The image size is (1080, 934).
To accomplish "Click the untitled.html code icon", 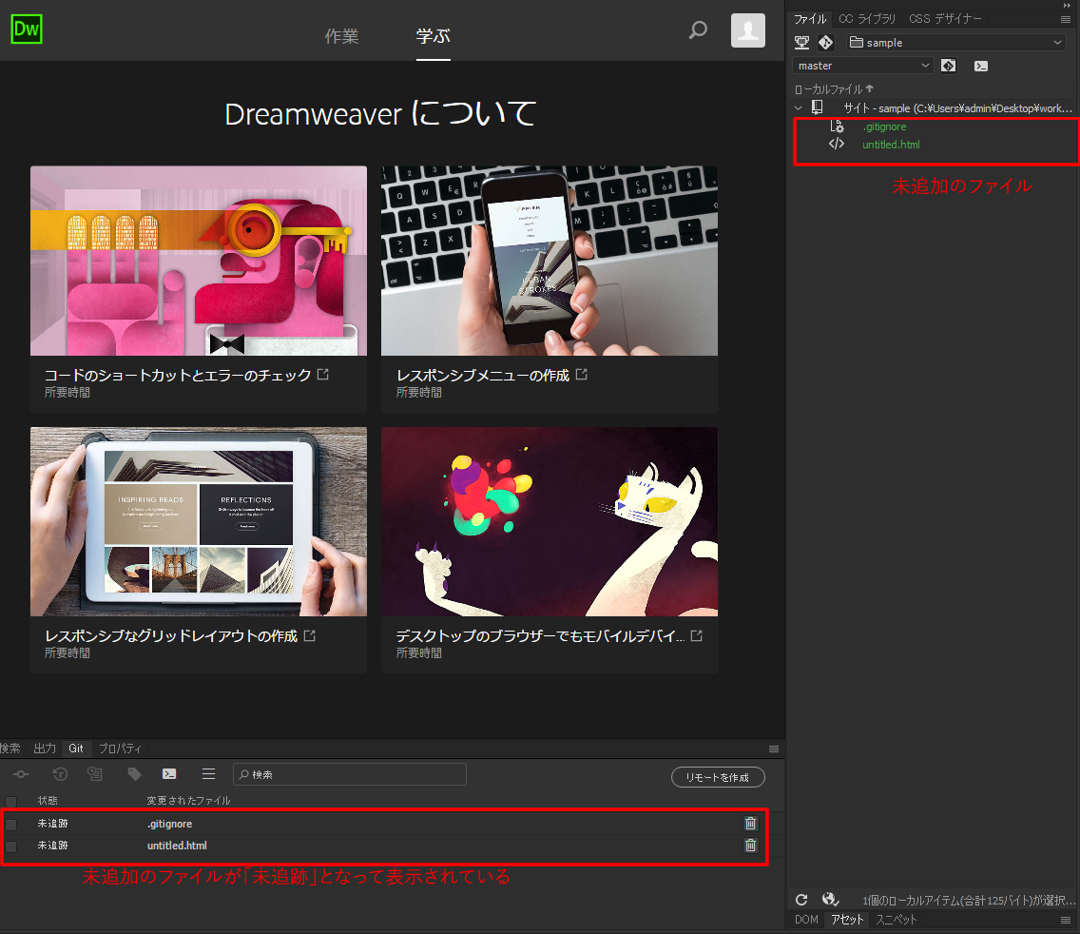I will (837, 144).
